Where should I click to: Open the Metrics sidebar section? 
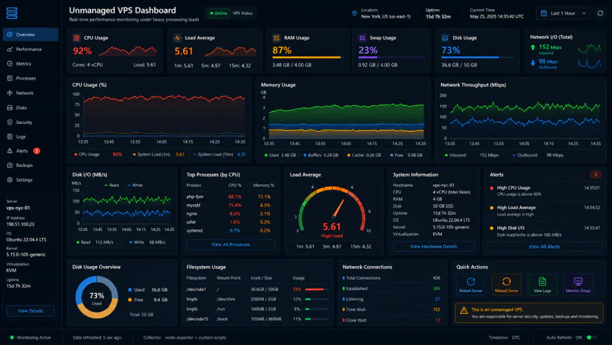point(30,63)
